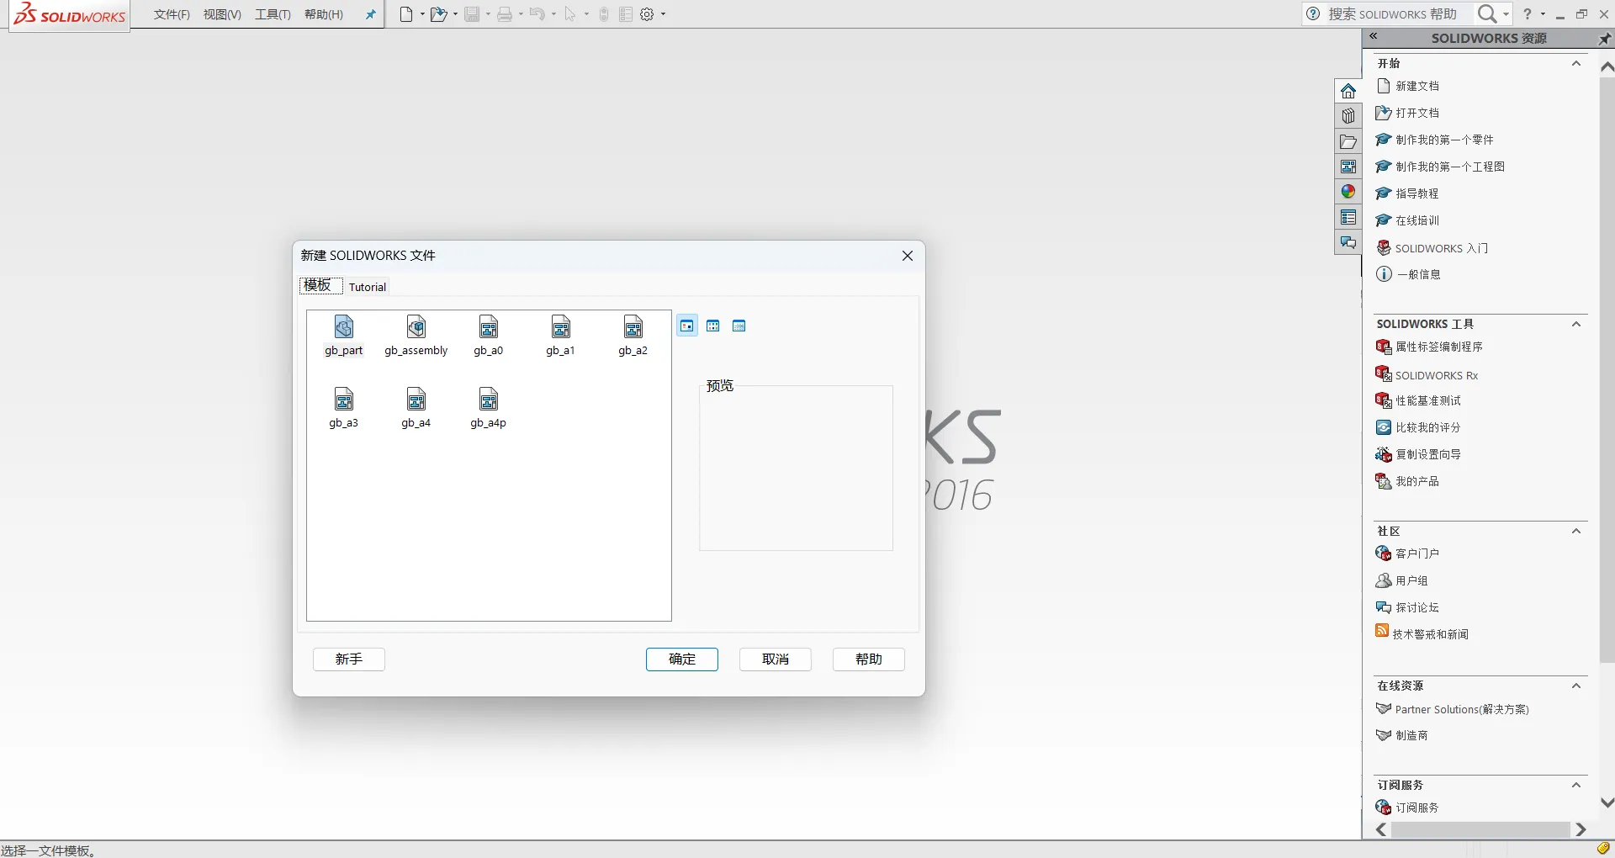Collapse the 社区 section

pyautogui.click(x=1576, y=531)
